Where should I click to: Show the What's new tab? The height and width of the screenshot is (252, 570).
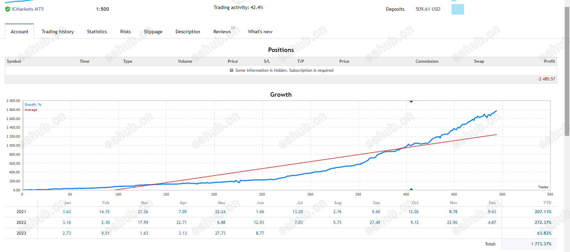(260, 32)
